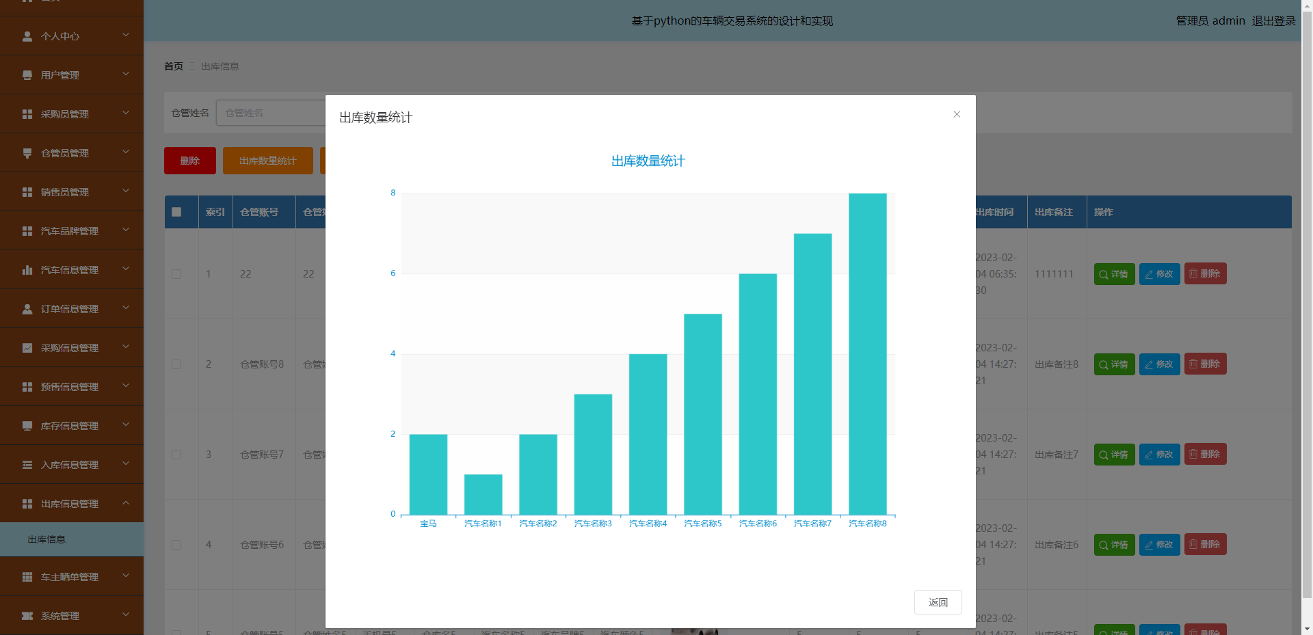The height and width of the screenshot is (635, 1313).
Task: Click the 入库信息管理 list icon
Action: click(x=27, y=465)
